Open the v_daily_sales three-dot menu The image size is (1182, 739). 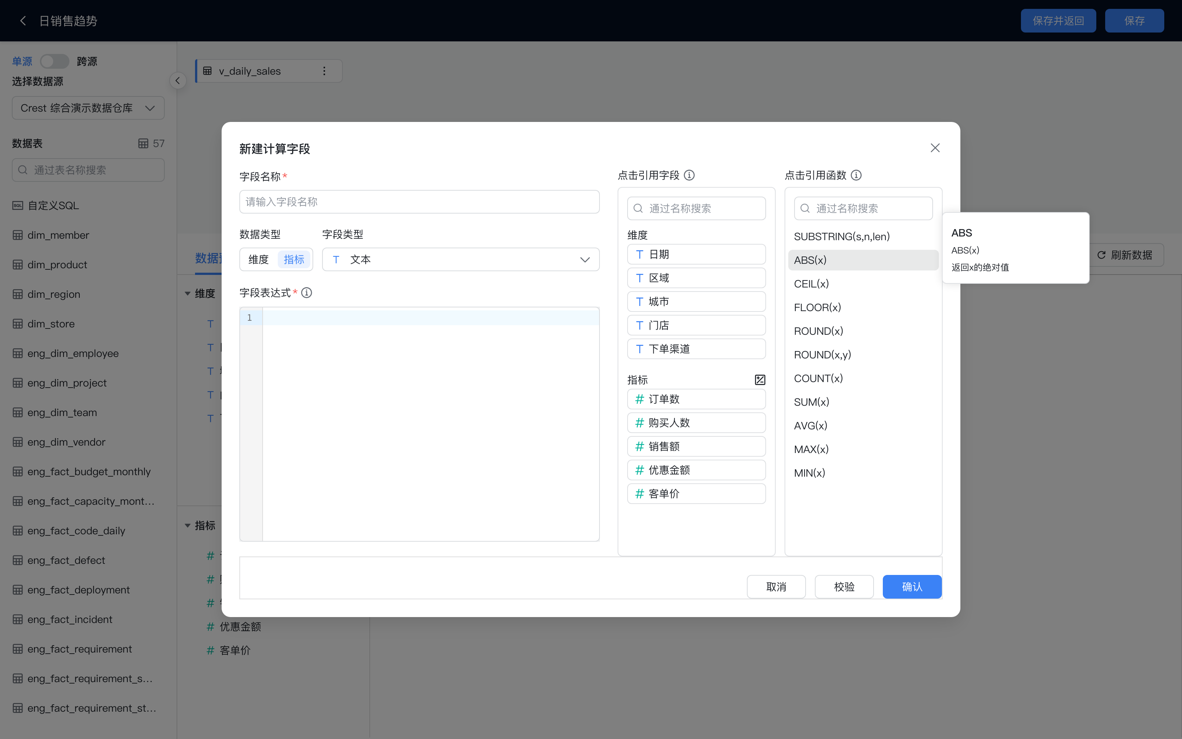pos(324,71)
